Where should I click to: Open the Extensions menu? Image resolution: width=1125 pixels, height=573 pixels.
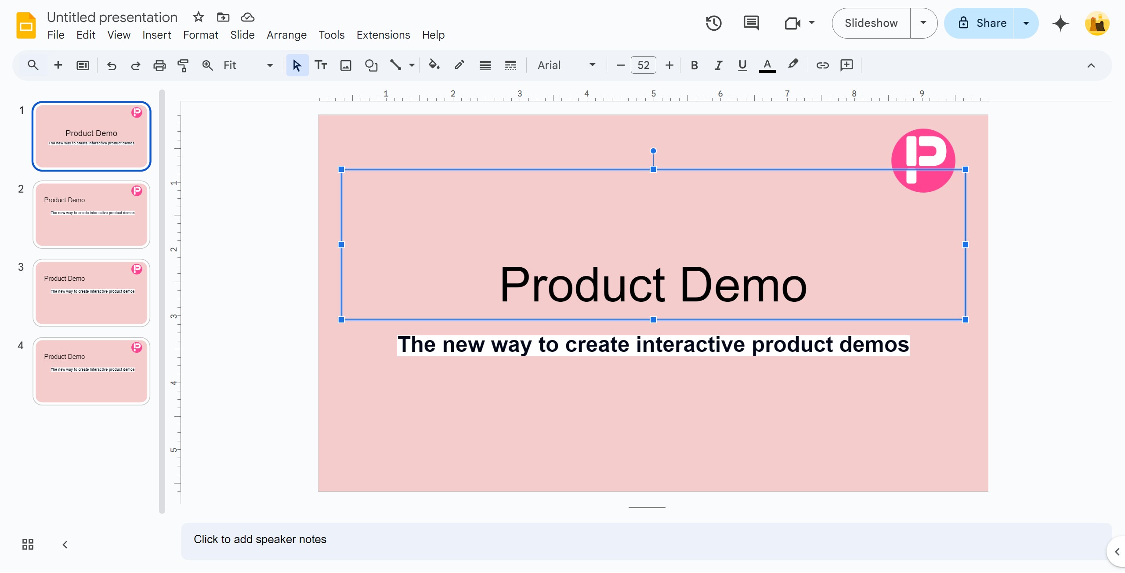pyautogui.click(x=383, y=35)
